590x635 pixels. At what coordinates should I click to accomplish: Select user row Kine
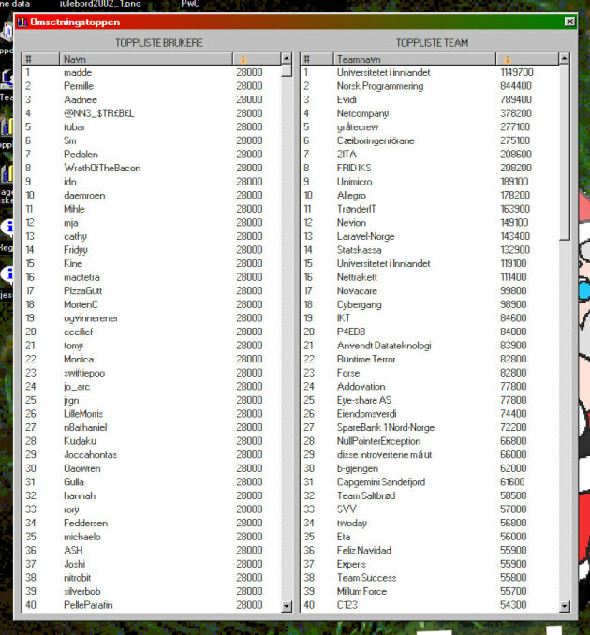point(152,263)
